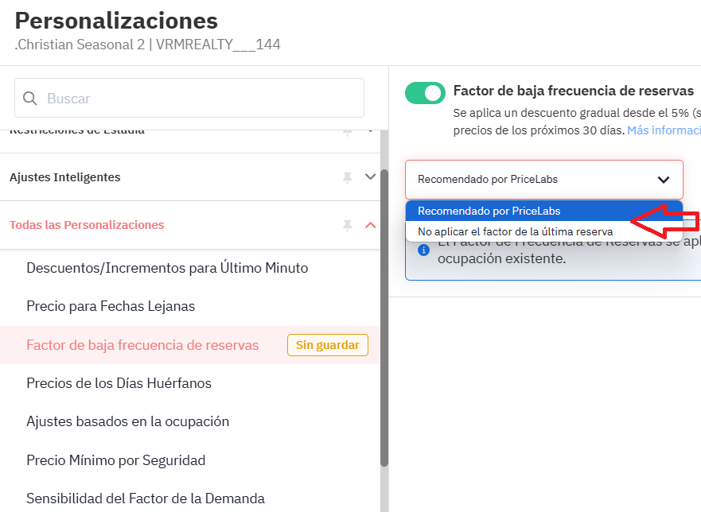
Task: Open Ajustes basados en la ocupación
Action: coord(128,421)
